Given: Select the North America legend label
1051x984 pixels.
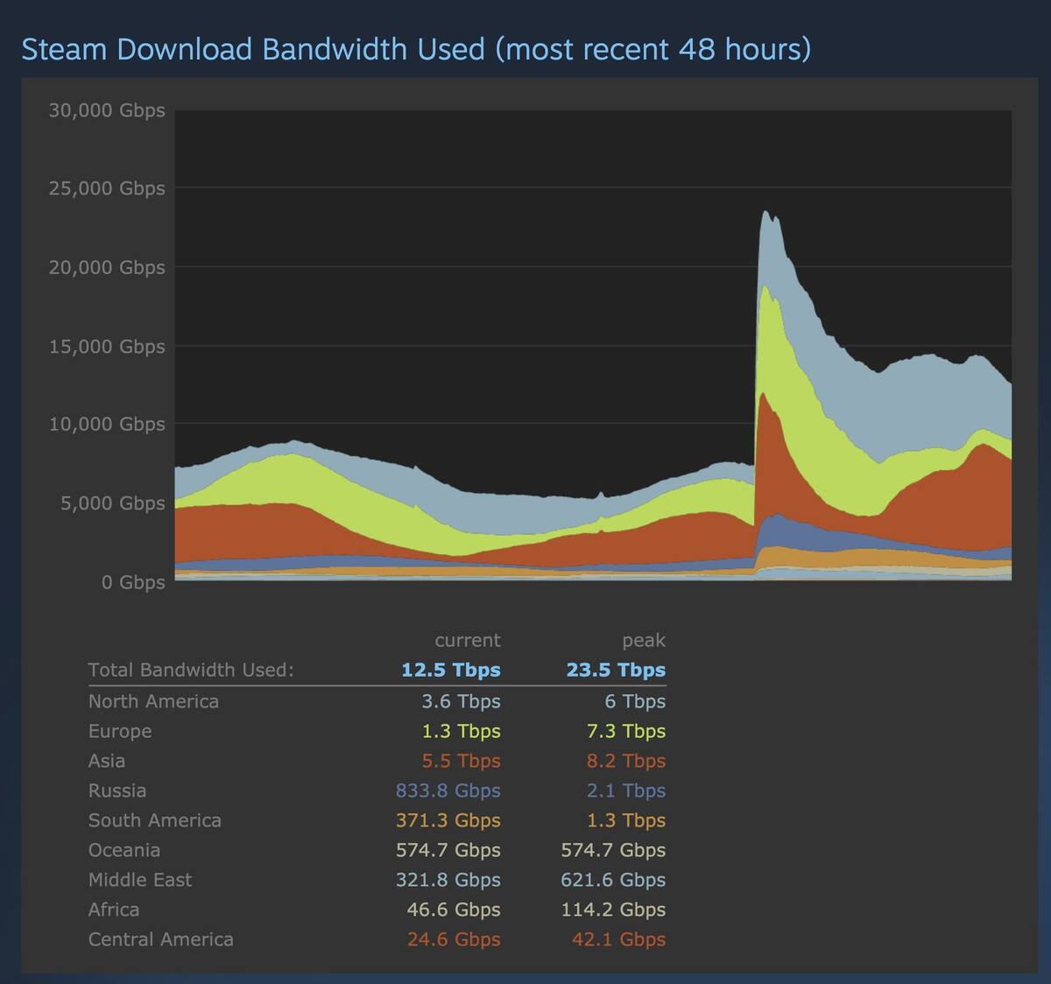Looking at the screenshot, I should (153, 701).
